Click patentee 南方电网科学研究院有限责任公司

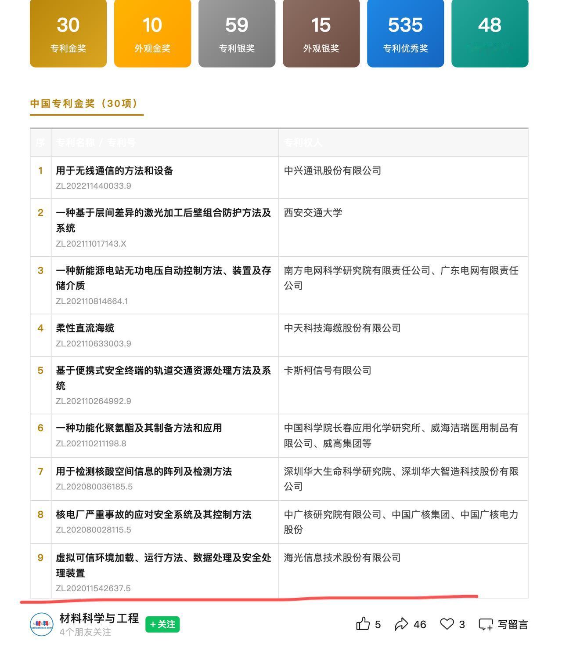[x=357, y=270]
